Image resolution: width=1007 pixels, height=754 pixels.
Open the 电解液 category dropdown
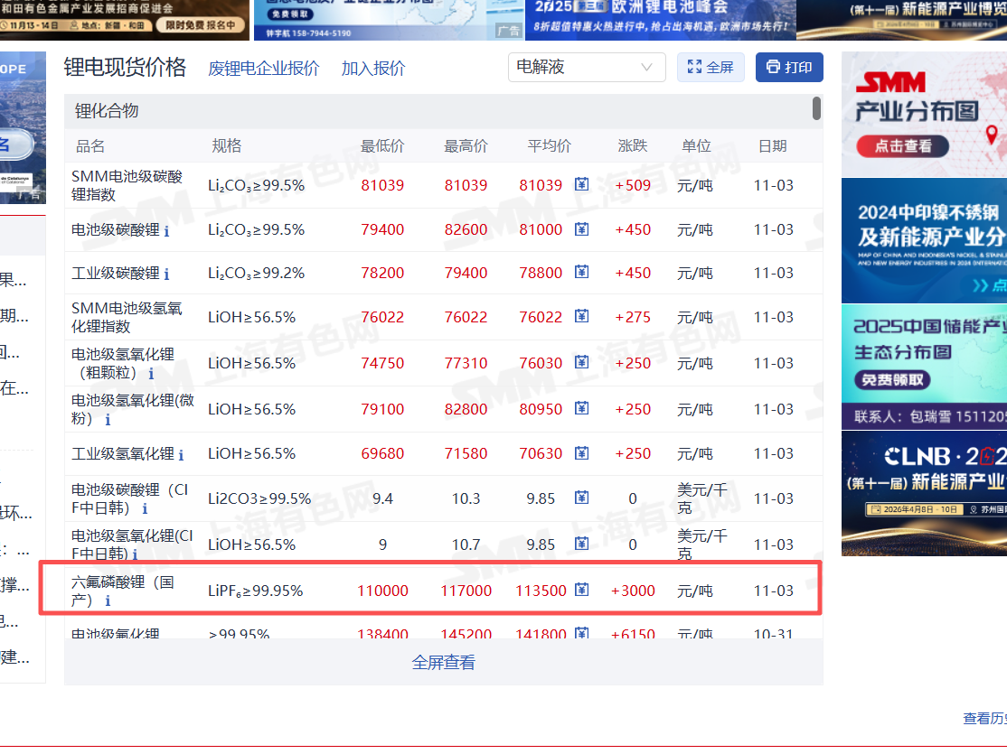(587, 68)
